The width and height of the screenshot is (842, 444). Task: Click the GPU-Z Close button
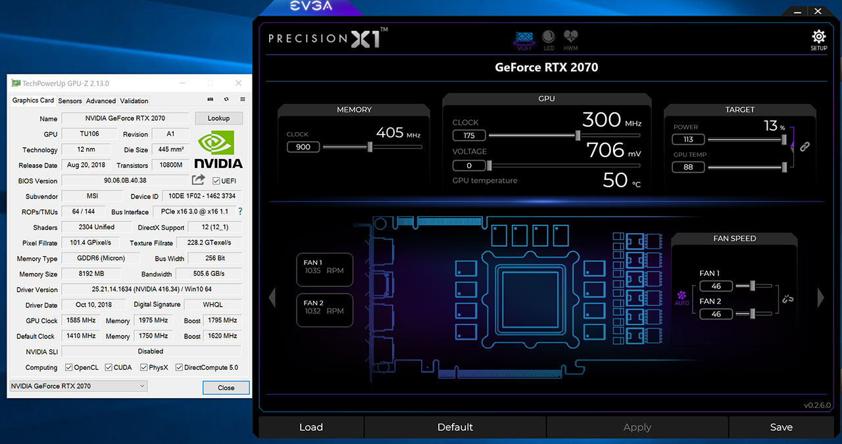coord(226,388)
